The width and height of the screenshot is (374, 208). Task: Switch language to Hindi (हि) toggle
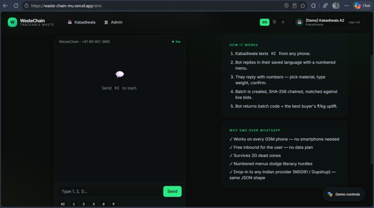[x=274, y=22]
